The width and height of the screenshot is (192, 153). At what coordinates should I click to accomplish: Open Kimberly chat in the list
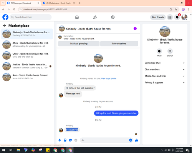[x=27, y=34]
